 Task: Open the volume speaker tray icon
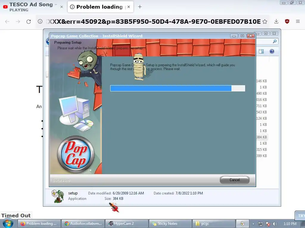click(275, 224)
